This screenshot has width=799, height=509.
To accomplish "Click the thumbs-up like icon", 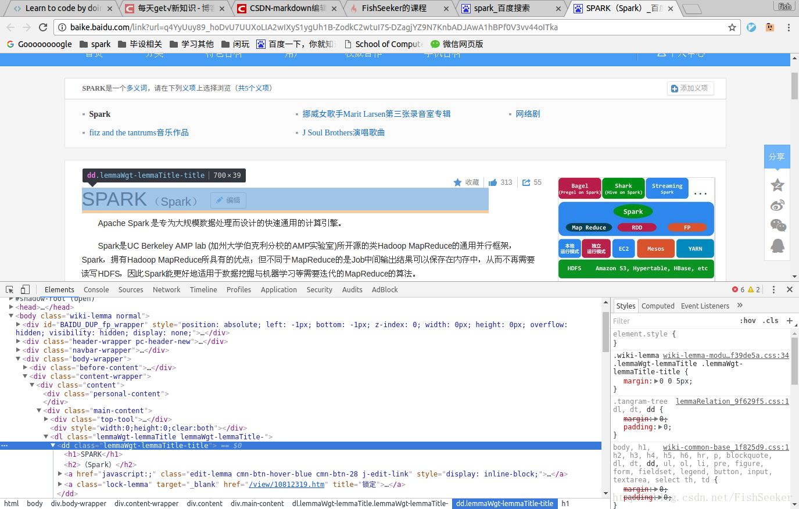I will (493, 182).
